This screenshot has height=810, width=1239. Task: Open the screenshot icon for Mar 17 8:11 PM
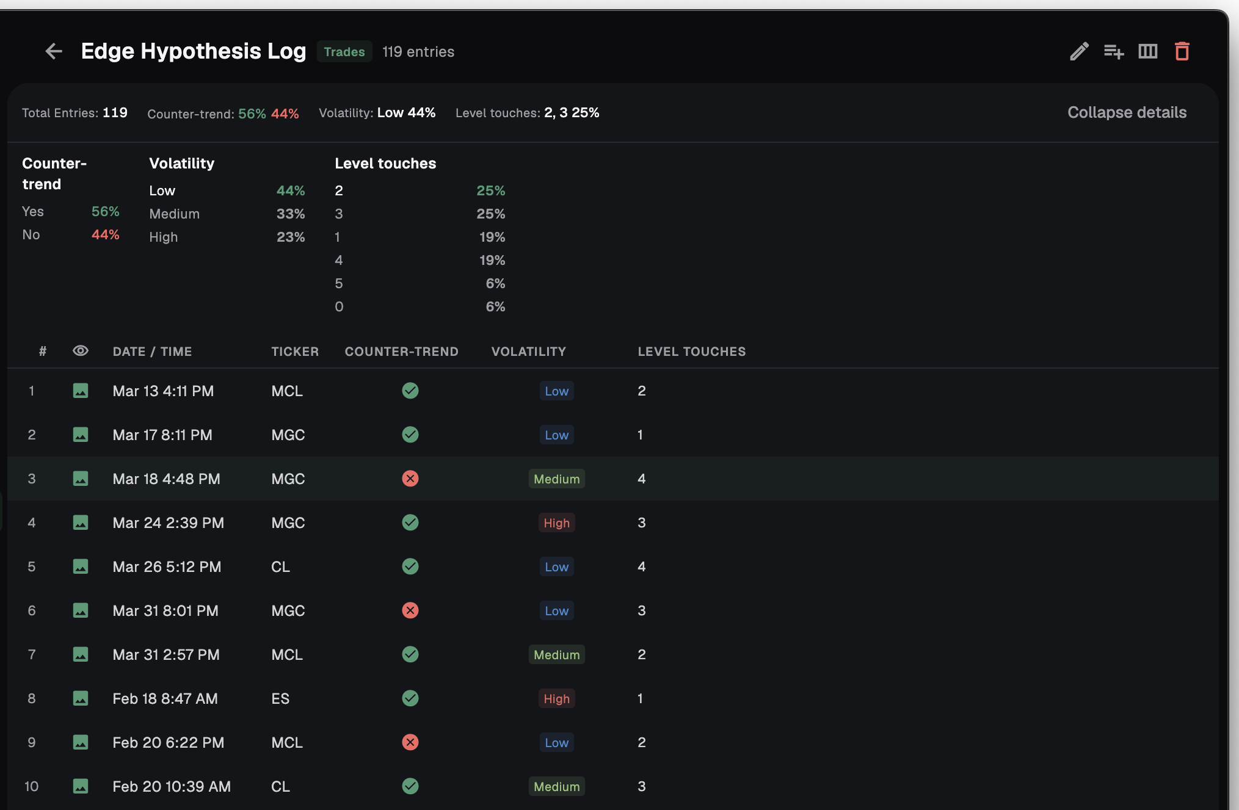[81, 435]
